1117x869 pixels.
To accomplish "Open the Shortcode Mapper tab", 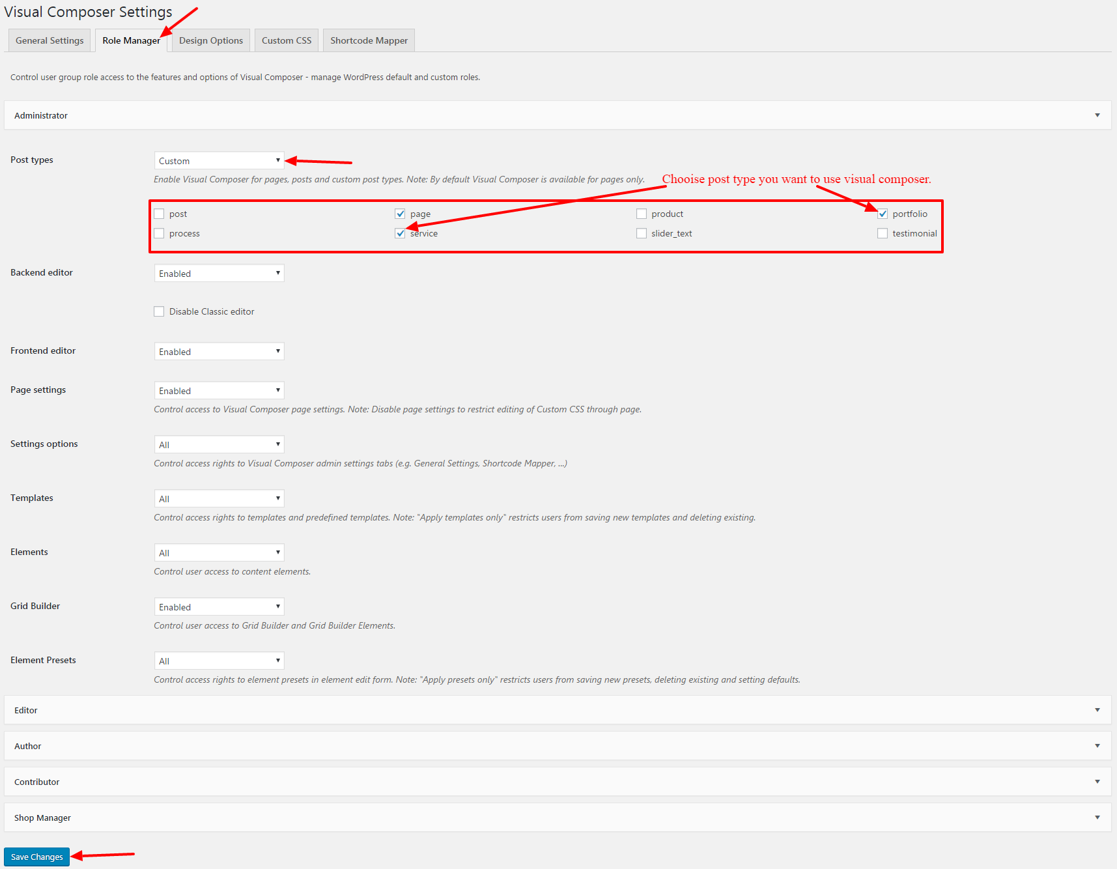I will pyautogui.click(x=369, y=40).
